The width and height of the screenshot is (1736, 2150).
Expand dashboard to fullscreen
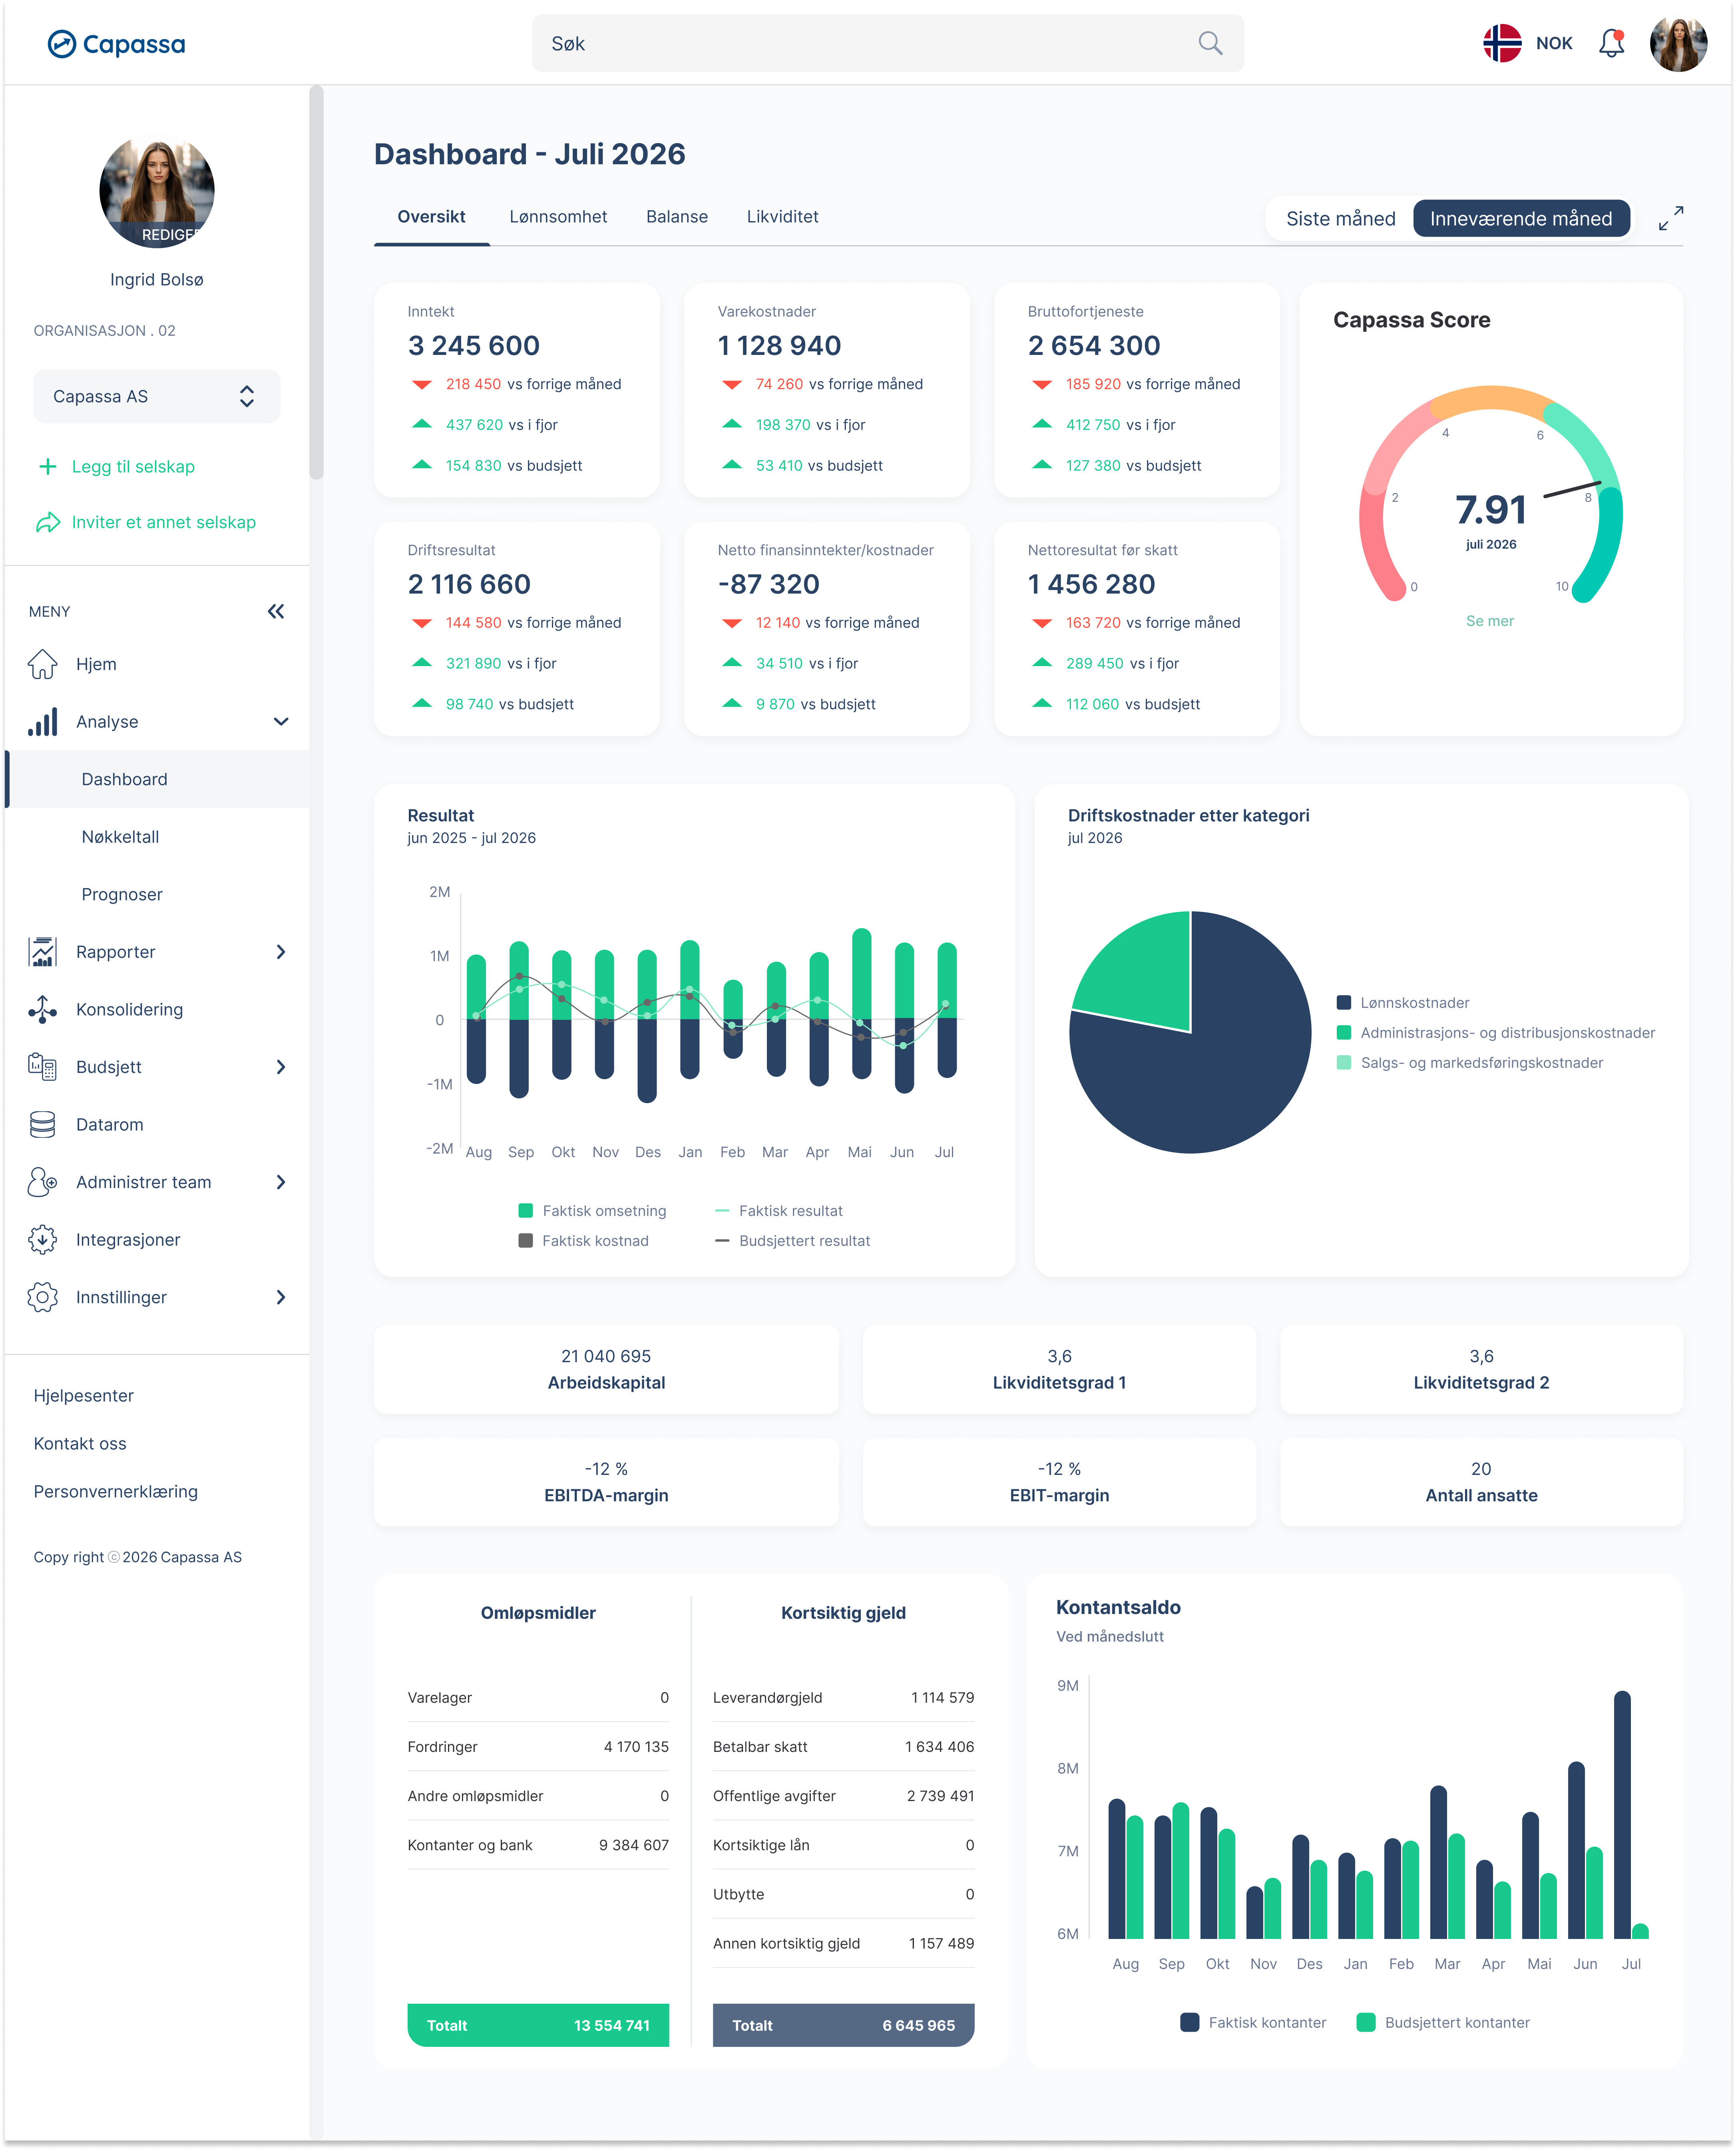1670,218
